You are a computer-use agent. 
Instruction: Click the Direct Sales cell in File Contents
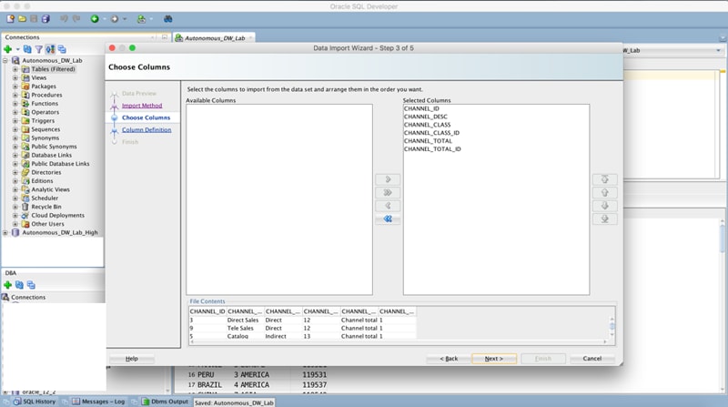coord(243,321)
